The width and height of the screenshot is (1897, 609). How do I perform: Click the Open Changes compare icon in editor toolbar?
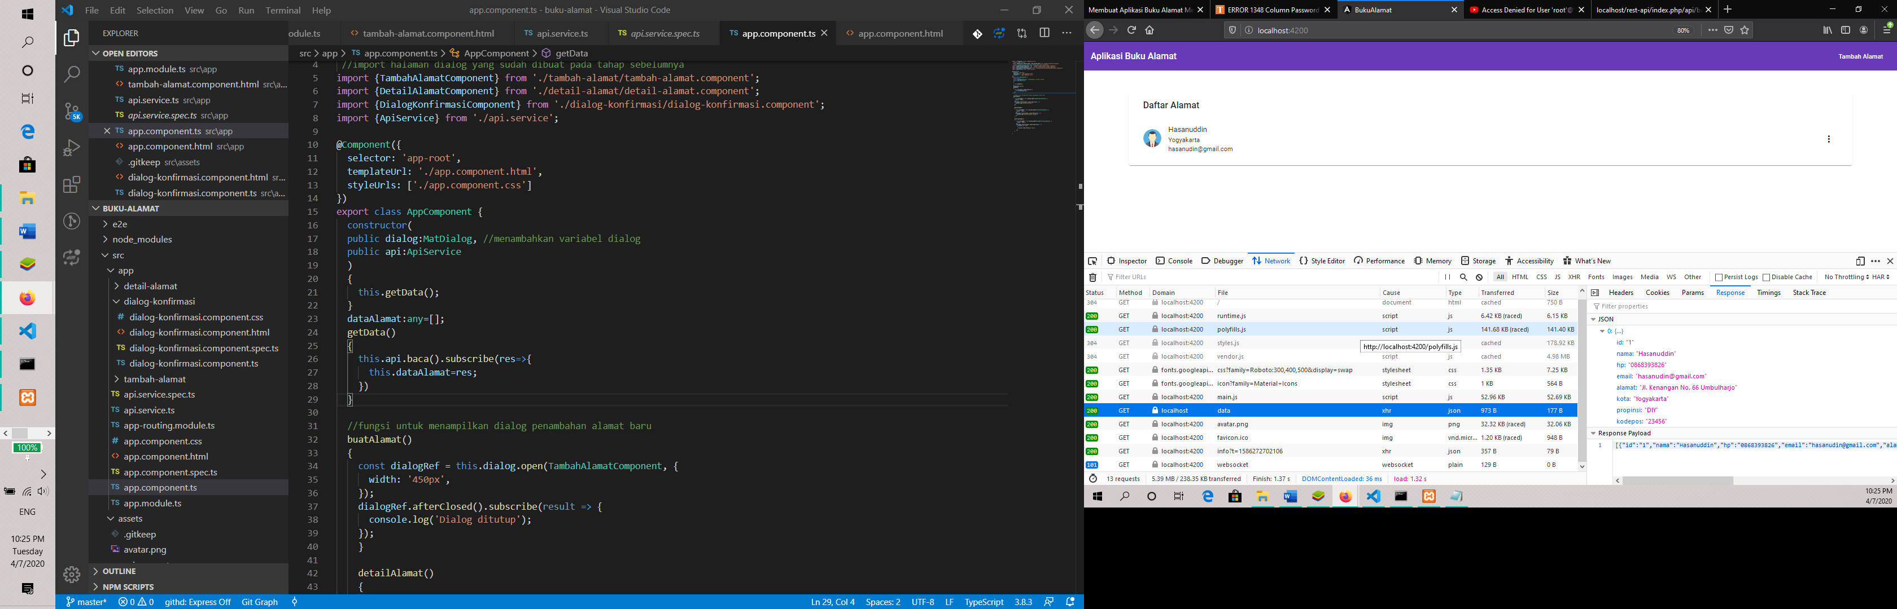click(x=1021, y=33)
